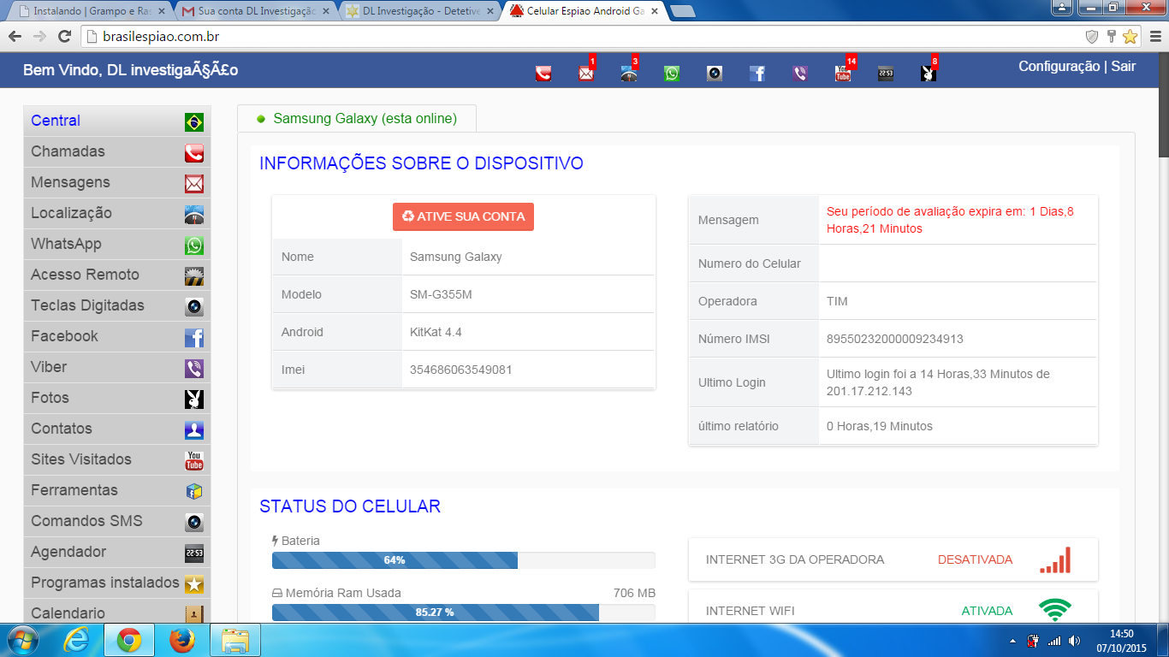Screen dimensions: 1169x657
Task: Click red phone icon beside Chamadas
Action: click(194, 153)
